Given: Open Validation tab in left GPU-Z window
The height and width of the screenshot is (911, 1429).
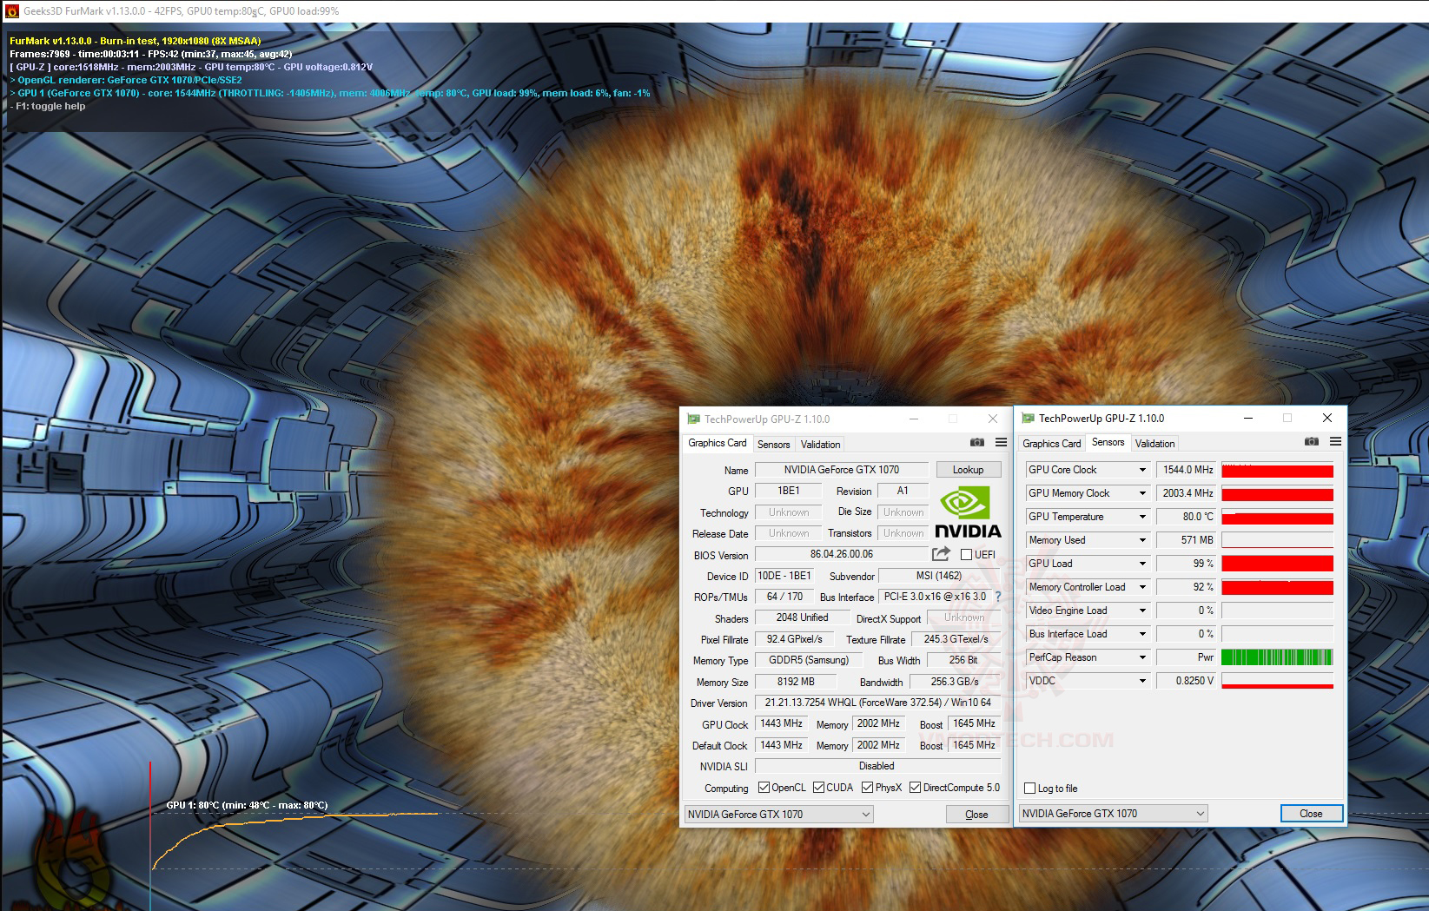Looking at the screenshot, I should 820,445.
